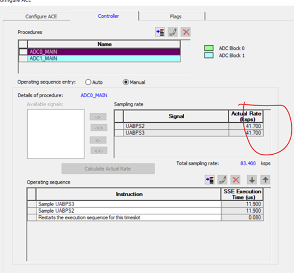Click the single left arrow <- button
Screen dimensions: 294x273
(x=98, y=140)
